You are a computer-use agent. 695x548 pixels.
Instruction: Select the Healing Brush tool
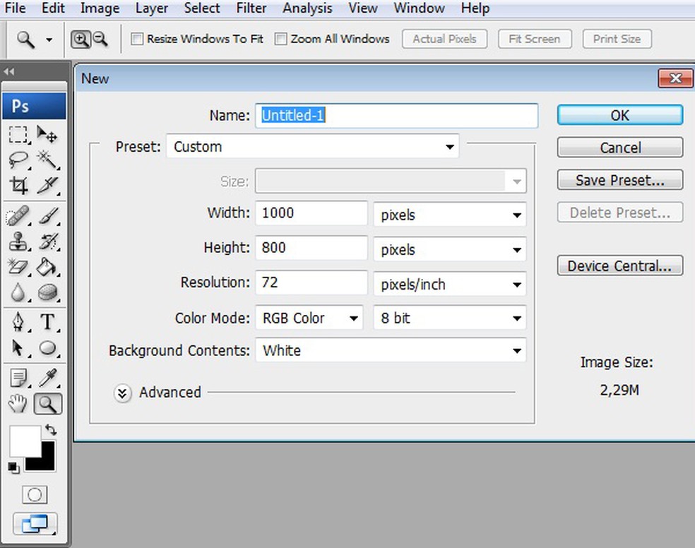coord(18,216)
